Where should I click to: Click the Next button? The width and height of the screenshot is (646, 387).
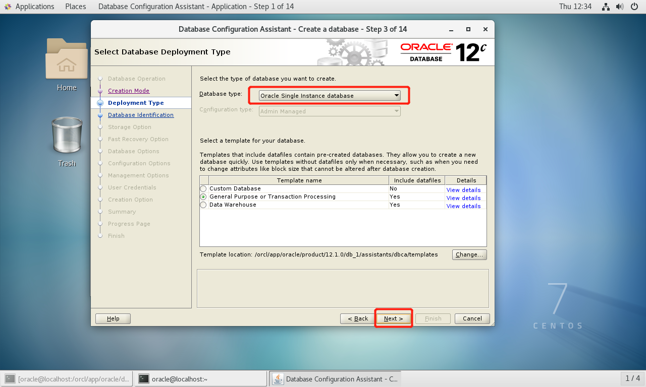click(x=394, y=318)
